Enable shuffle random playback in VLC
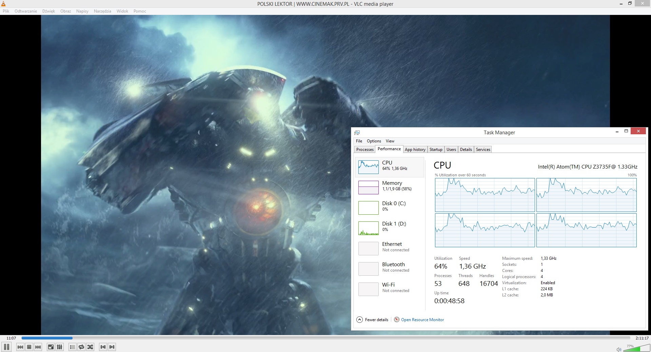This screenshot has width=651, height=352. click(x=90, y=347)
